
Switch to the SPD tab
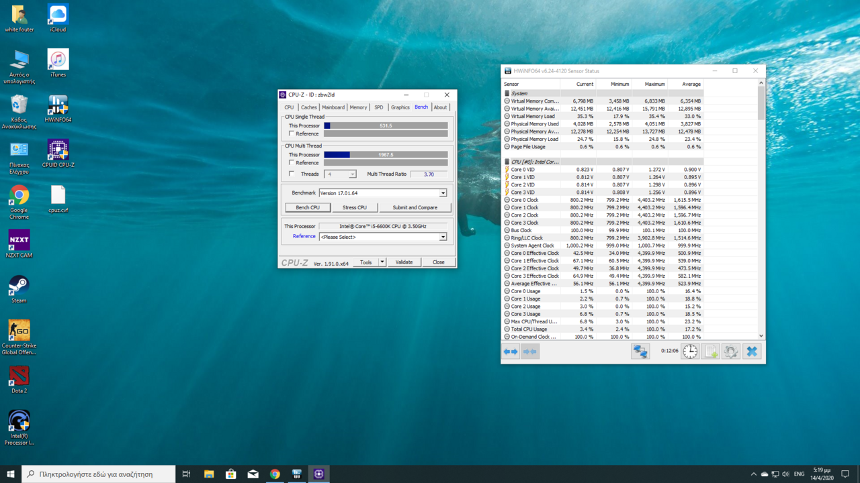point(379,107)
